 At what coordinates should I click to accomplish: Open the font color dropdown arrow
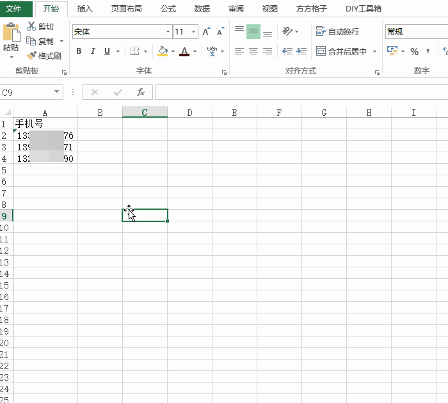pyautogui.click(x=195, y=51)
